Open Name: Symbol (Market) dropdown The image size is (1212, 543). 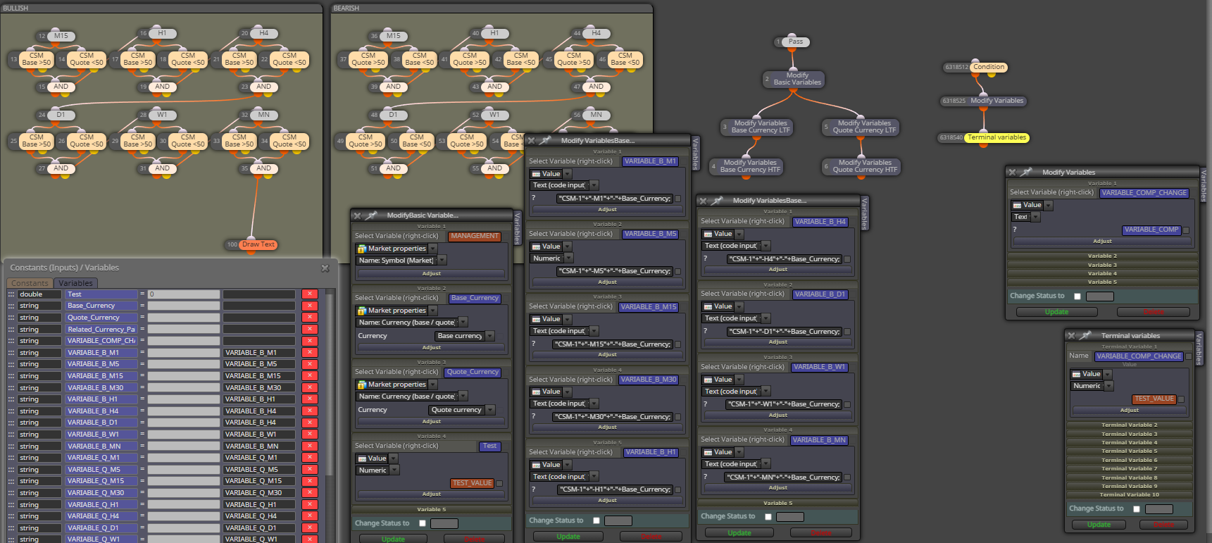pos(442,261)
